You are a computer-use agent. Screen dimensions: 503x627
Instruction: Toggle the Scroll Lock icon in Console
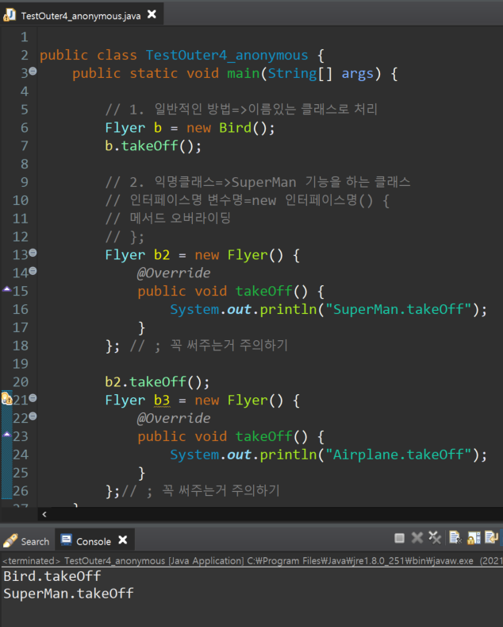[474, 538]
